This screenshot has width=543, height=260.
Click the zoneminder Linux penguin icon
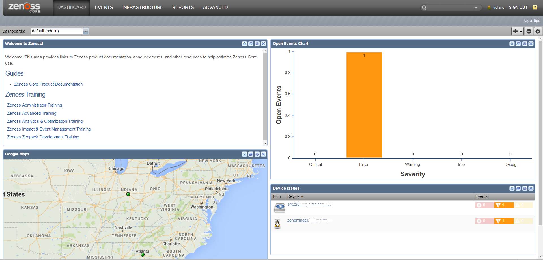coord(277,224)
